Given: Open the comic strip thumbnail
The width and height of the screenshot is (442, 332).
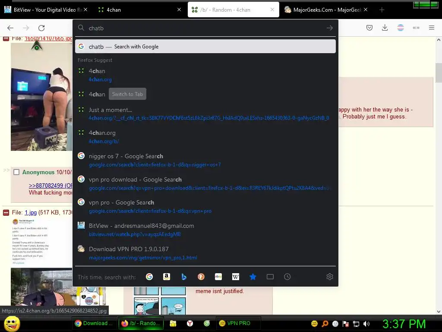Looking at the screenshot, I should tap(159, 300).
